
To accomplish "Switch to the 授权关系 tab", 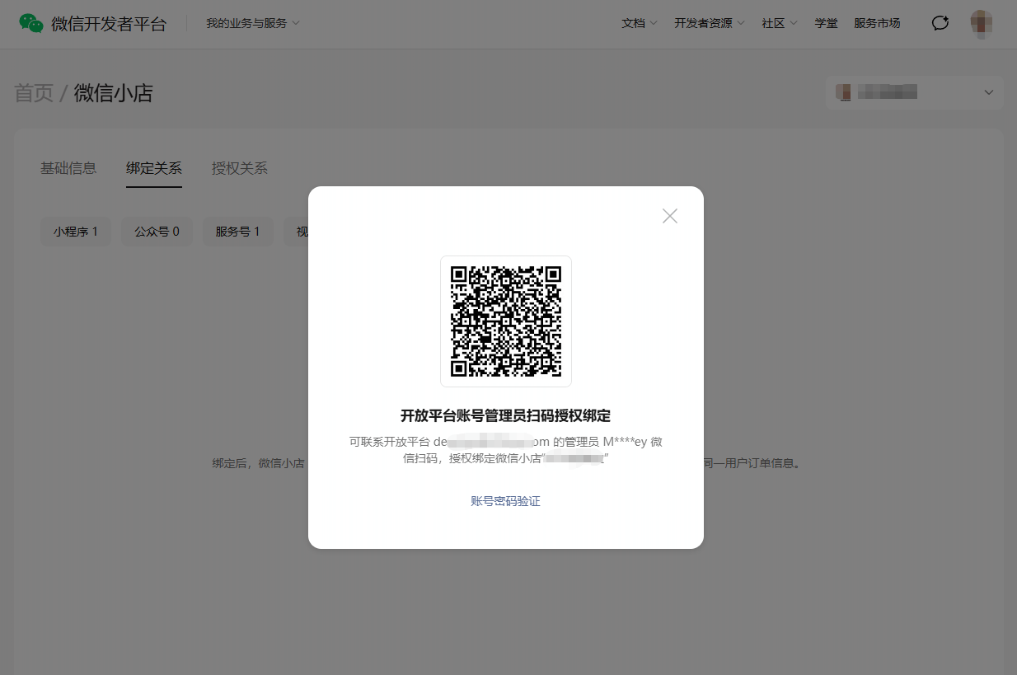I will [240, 168].
